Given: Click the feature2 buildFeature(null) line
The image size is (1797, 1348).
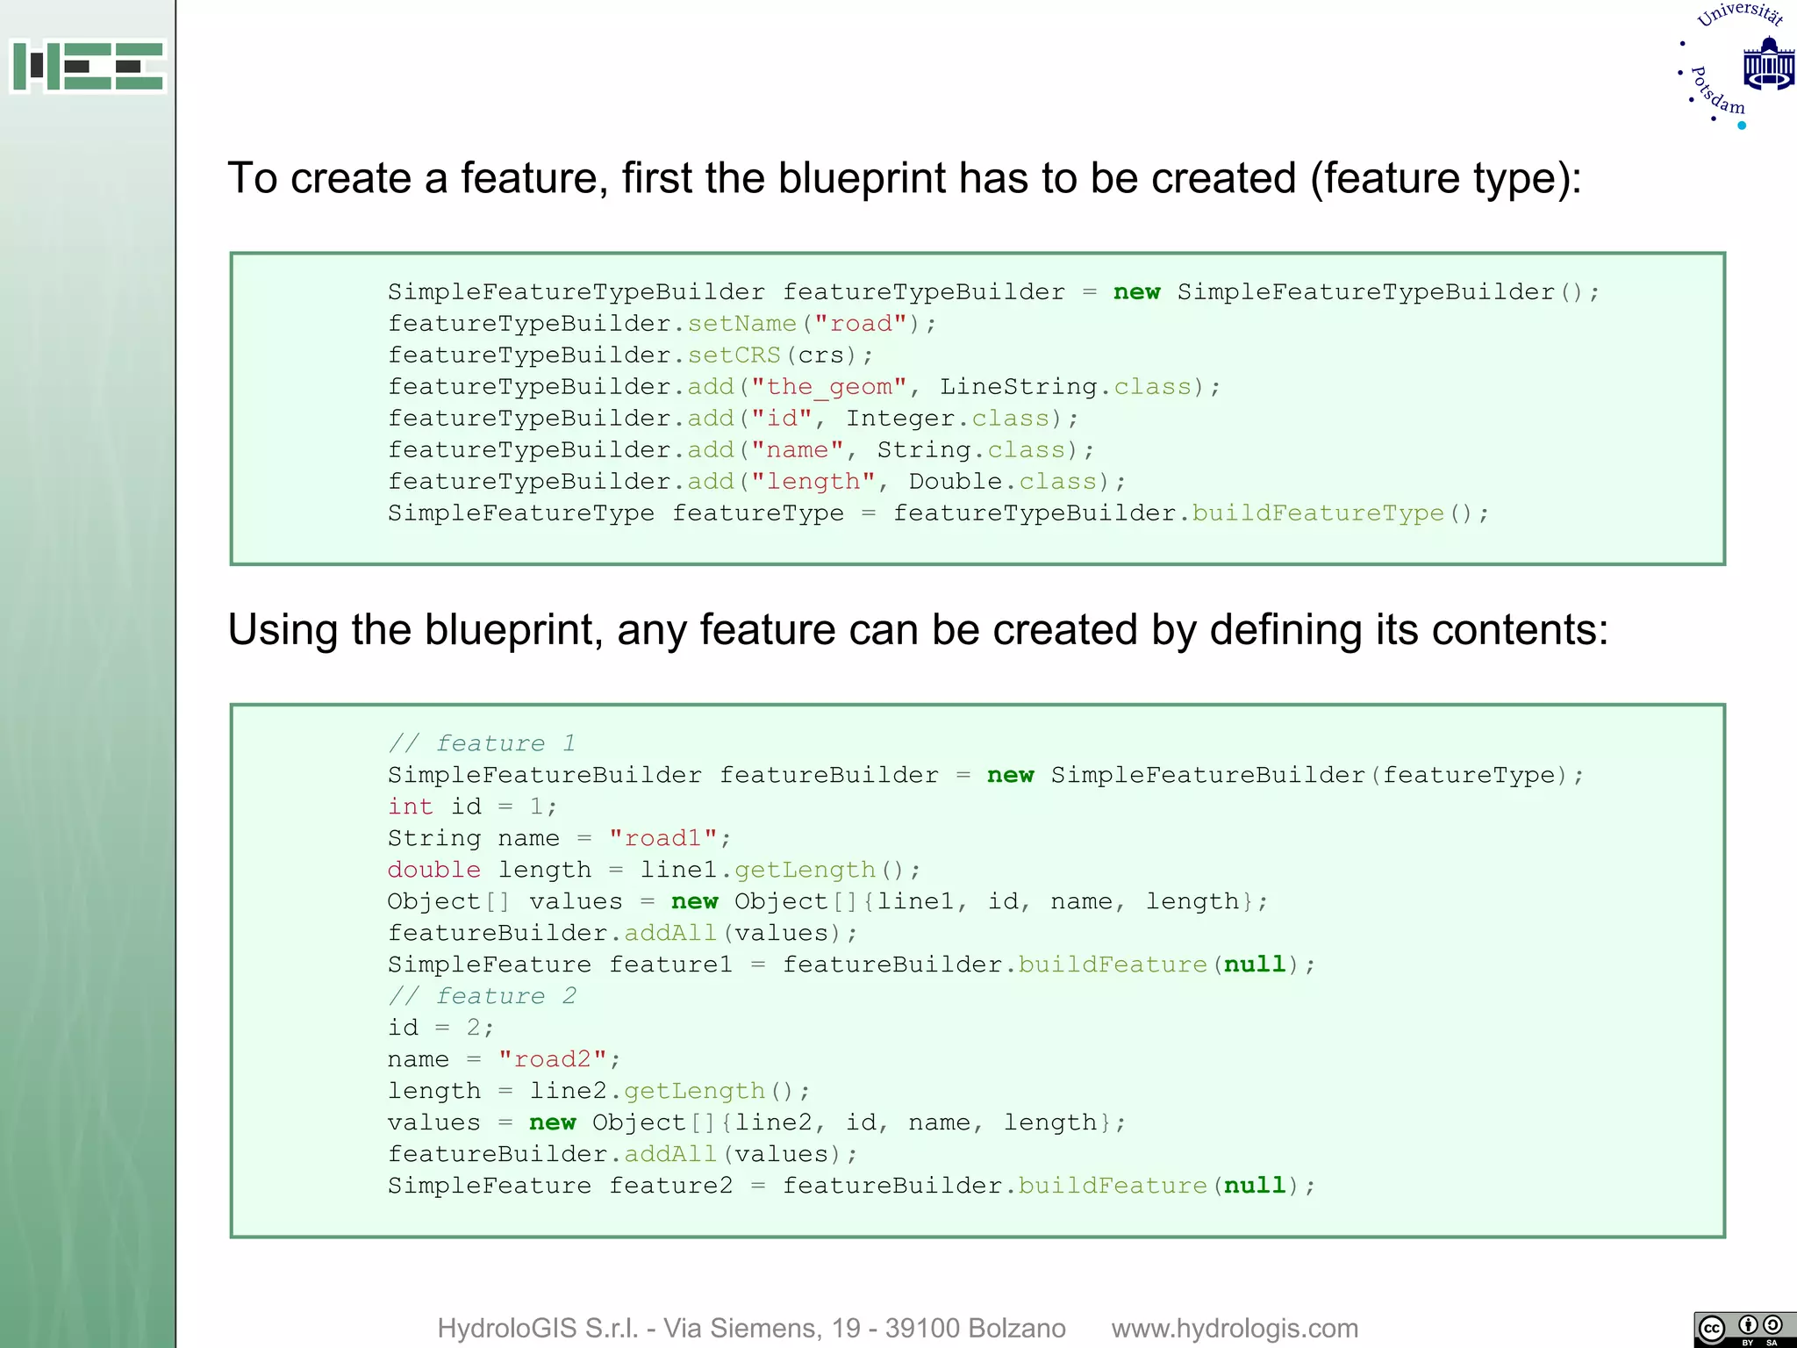Looking at the screenshot, I should point(852,1186).
